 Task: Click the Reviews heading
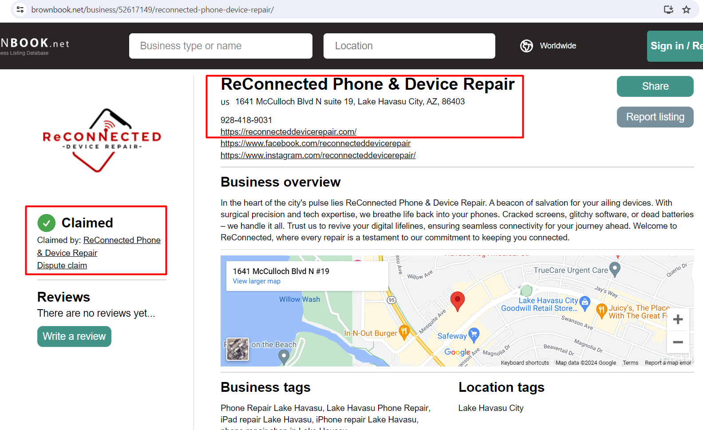(63, 297)
